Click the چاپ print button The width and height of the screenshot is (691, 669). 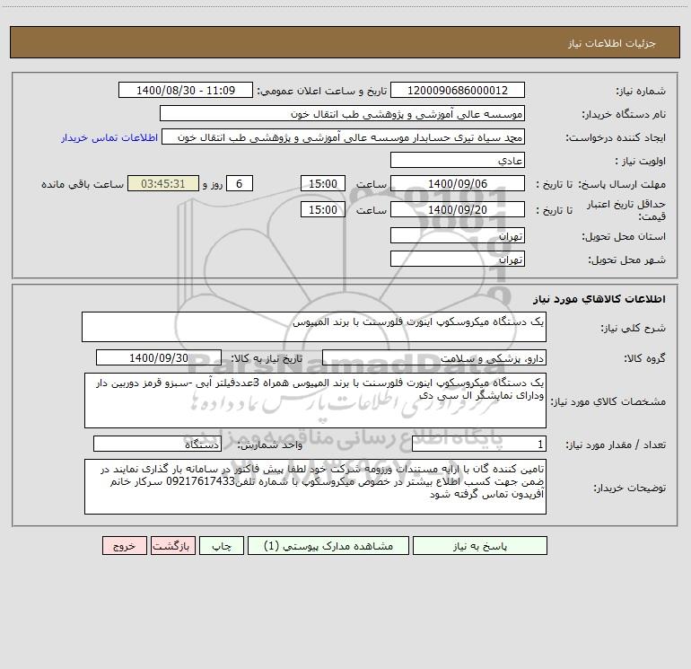pyautogui.click(x=222, y=546)
